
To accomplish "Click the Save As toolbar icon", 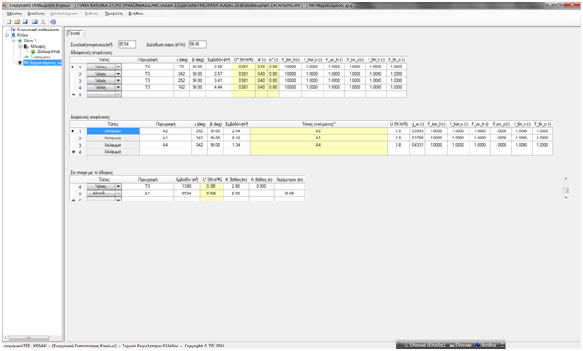I will tap(35, 22).
